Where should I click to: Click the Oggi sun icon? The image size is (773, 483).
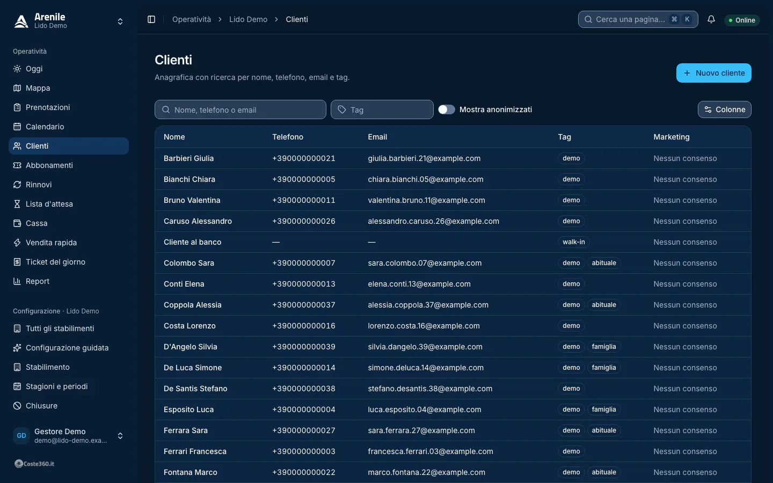point(17,69)
